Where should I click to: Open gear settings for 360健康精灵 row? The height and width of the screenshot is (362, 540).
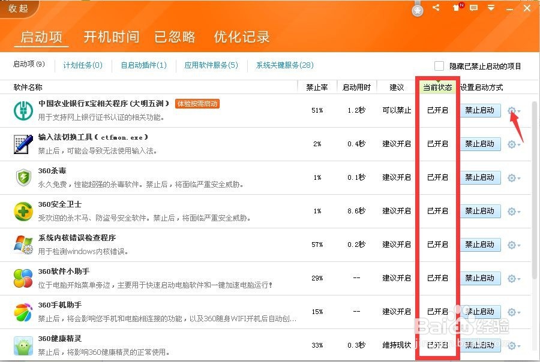point(514,345)
